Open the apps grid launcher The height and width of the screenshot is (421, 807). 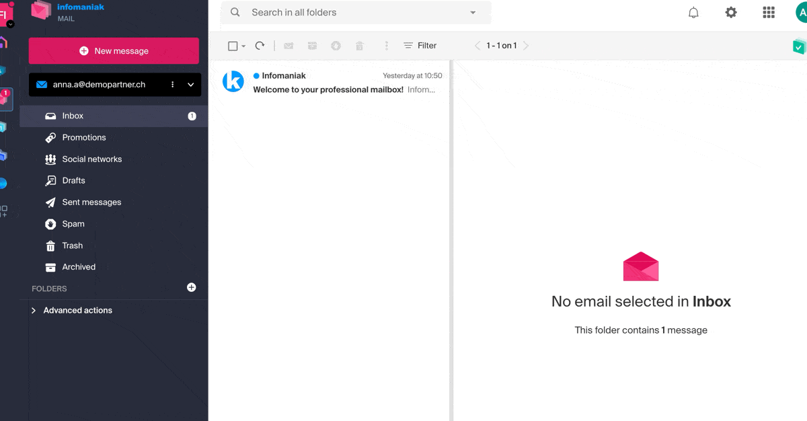click(769, 12)
